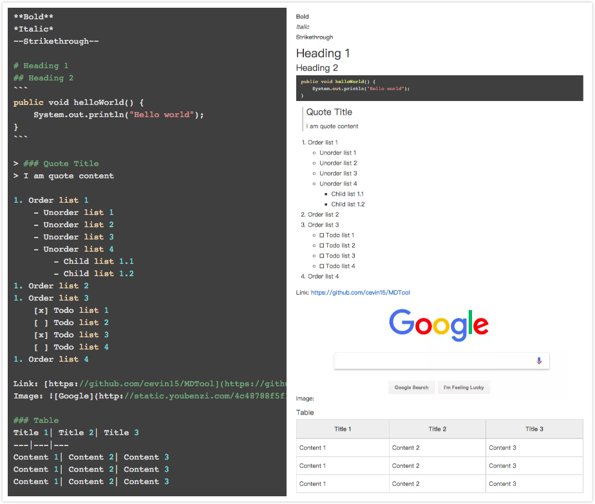595x504 pixels.
Task: Click the rendered Strikethrough text in preview
Action: (x=315, y=37)
